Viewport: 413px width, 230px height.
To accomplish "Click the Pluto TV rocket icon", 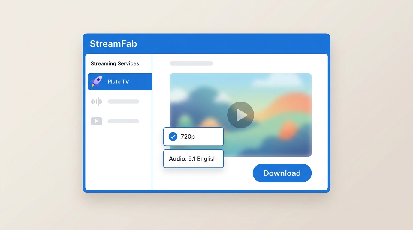I will (97, 81).
